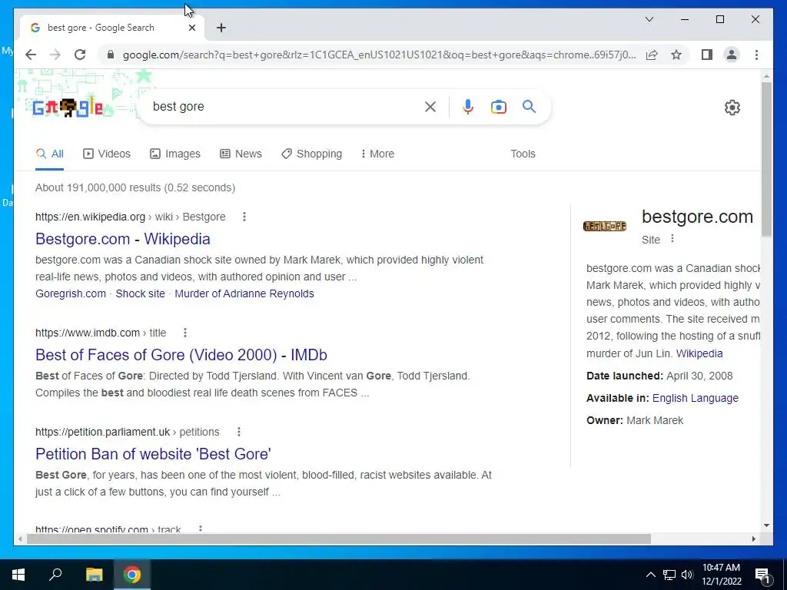Share this page using address bar share icon

[x=652, y=55]
